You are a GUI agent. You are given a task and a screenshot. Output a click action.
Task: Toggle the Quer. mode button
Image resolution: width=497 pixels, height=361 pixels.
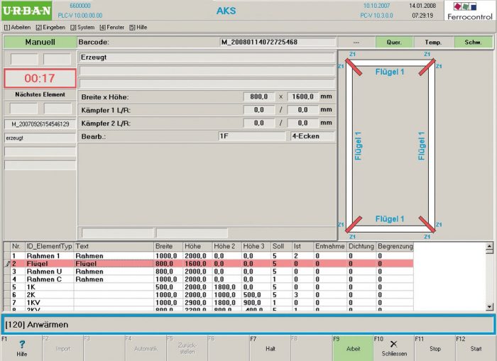point(394,43)
